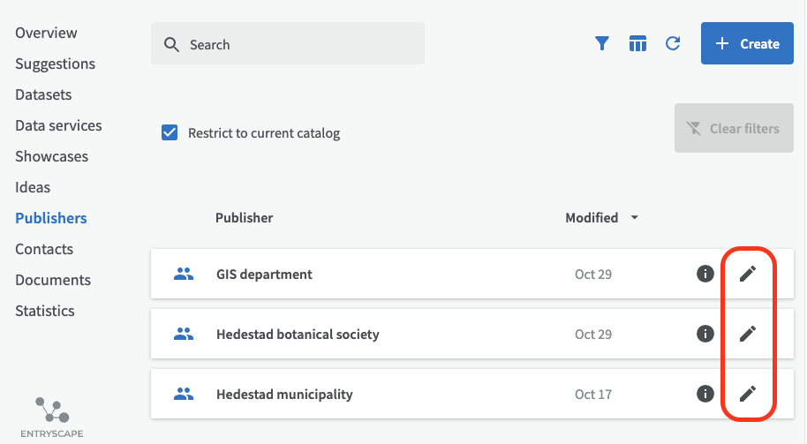Click the filter funnel icon
807x444 pixels.
coord(602,43)
